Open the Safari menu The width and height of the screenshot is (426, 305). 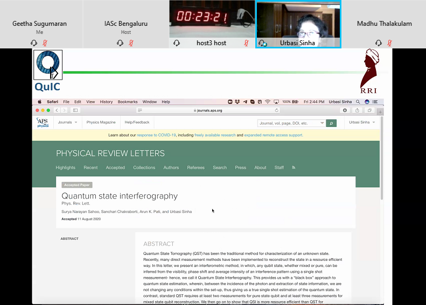pos(52,102)
